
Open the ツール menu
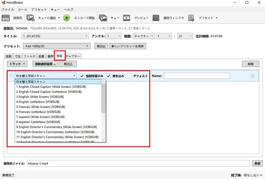click(x=23, y=9)
